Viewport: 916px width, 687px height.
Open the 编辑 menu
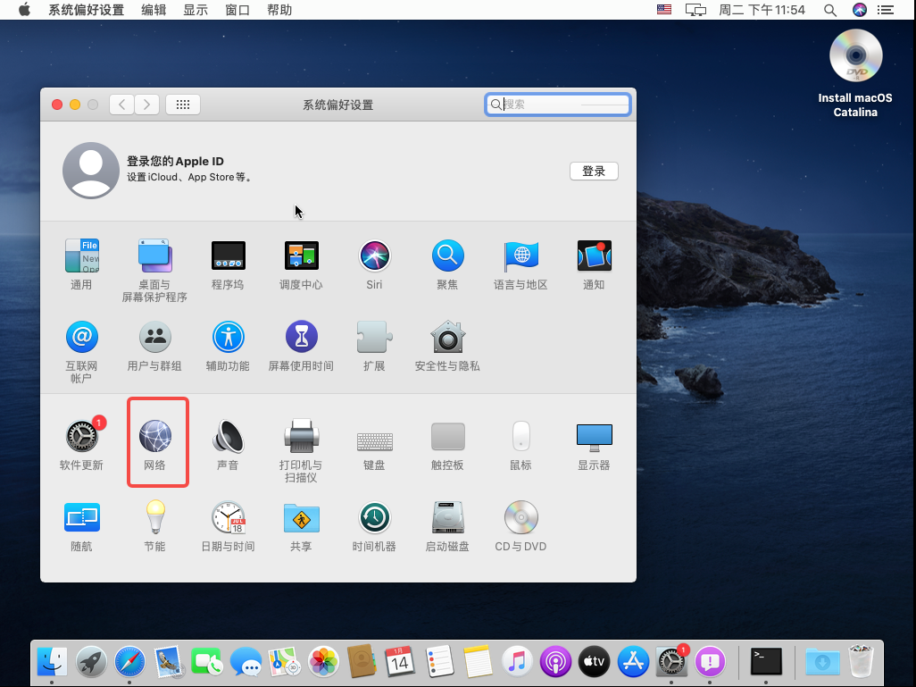pos(154,10)
